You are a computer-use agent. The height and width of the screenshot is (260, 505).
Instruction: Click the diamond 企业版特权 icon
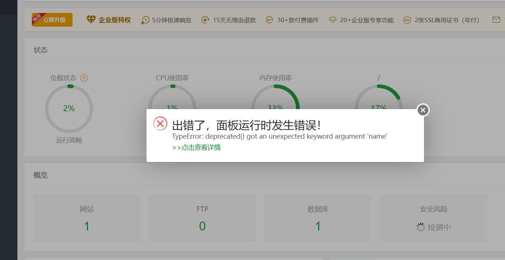point(90,20)
